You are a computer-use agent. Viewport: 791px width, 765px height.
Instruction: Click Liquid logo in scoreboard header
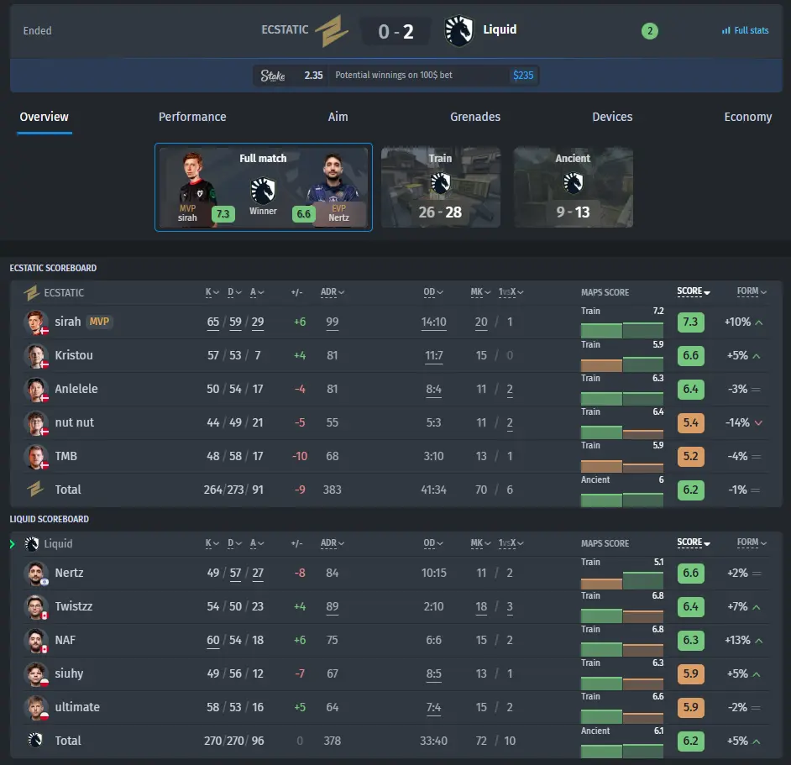(x=32, y=544)
